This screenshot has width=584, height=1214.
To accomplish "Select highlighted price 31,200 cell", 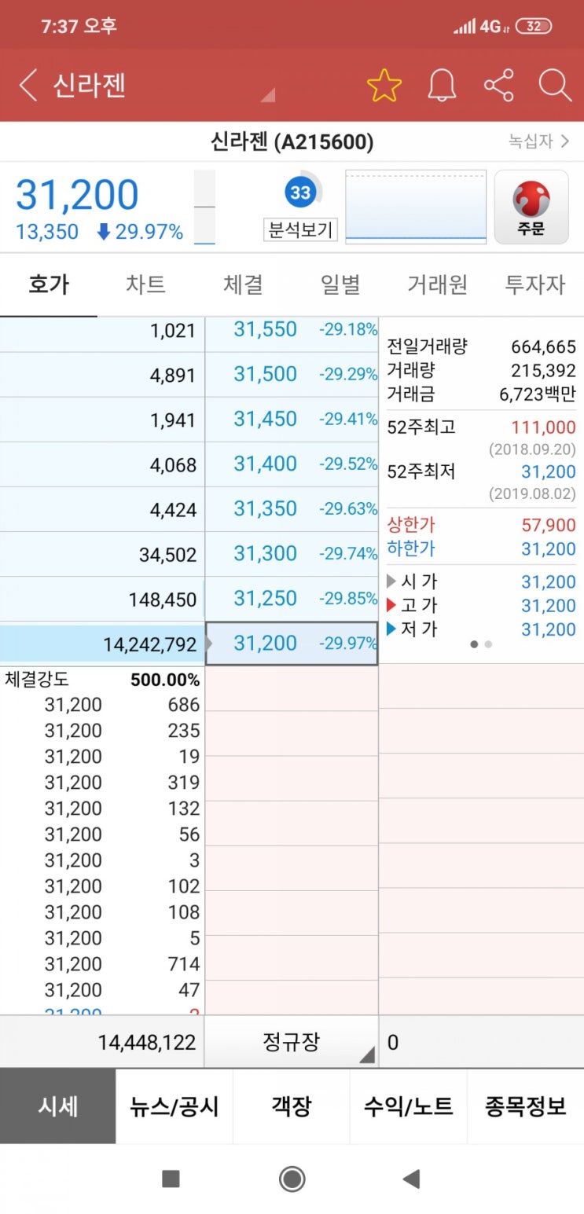I will pos(292,644).
